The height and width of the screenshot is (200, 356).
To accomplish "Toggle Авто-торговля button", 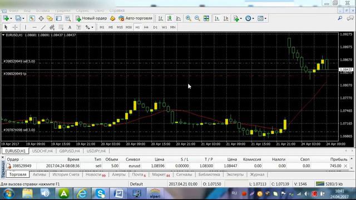I will [x=136, y=18].
